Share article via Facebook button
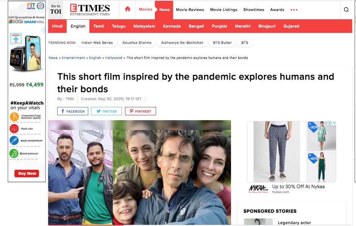Viewport: 356px width, 226px height. tap(73, 111)
